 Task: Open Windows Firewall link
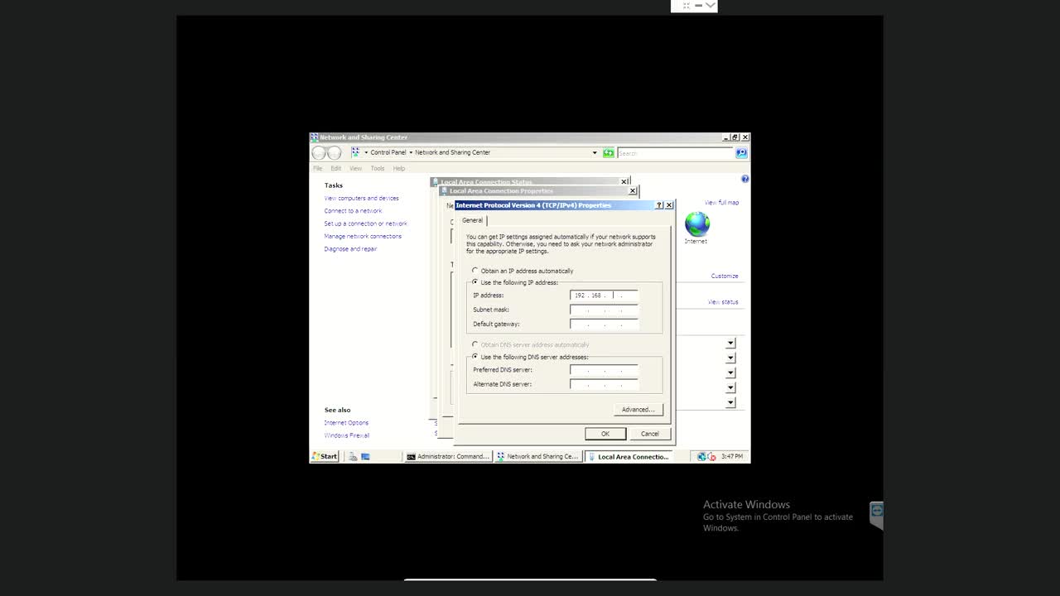tap(347, 435)
